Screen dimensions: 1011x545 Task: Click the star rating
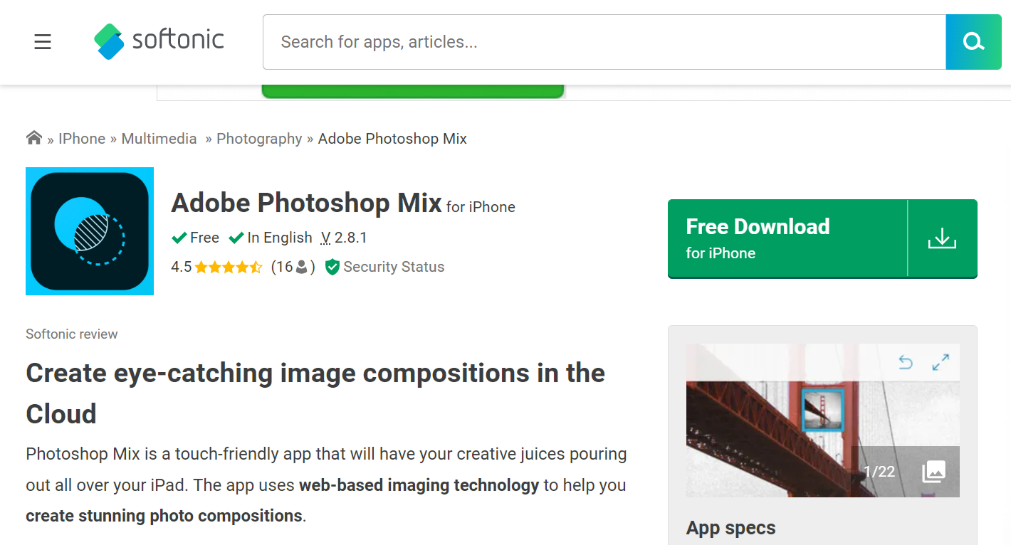(x=229, y=268)
